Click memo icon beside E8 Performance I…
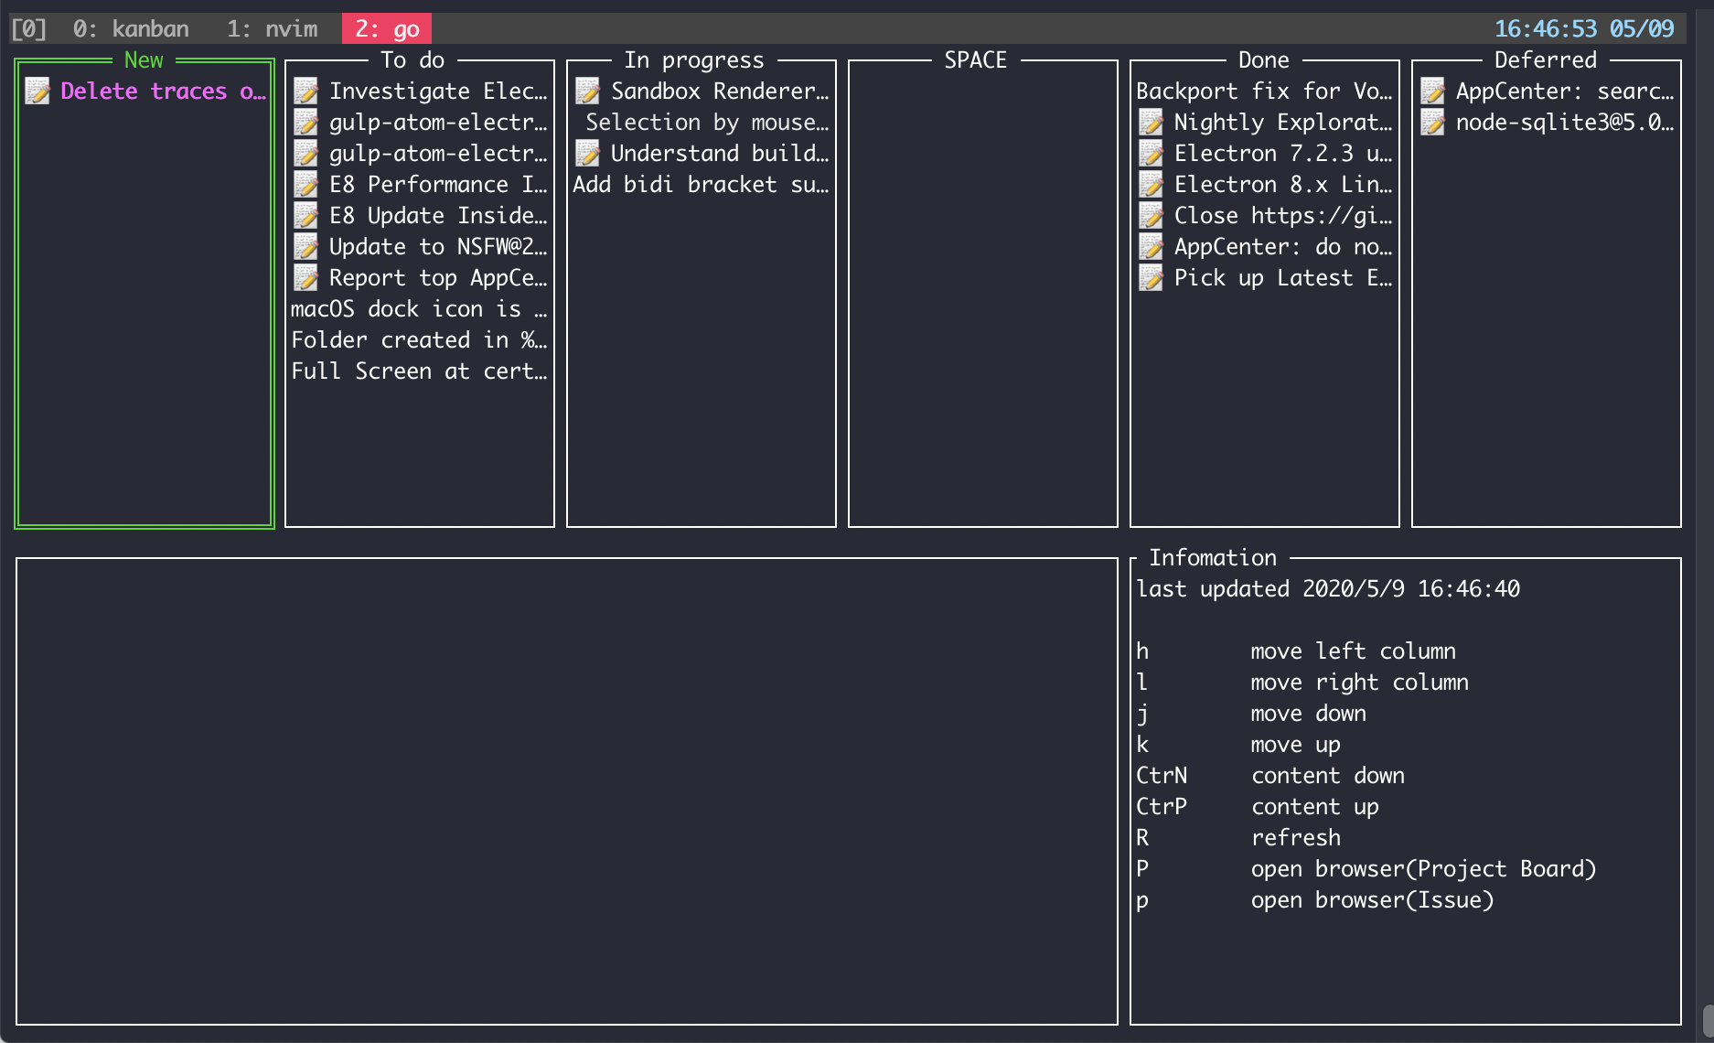This screenshot has height=1043, width=1714. coord(306,184)
